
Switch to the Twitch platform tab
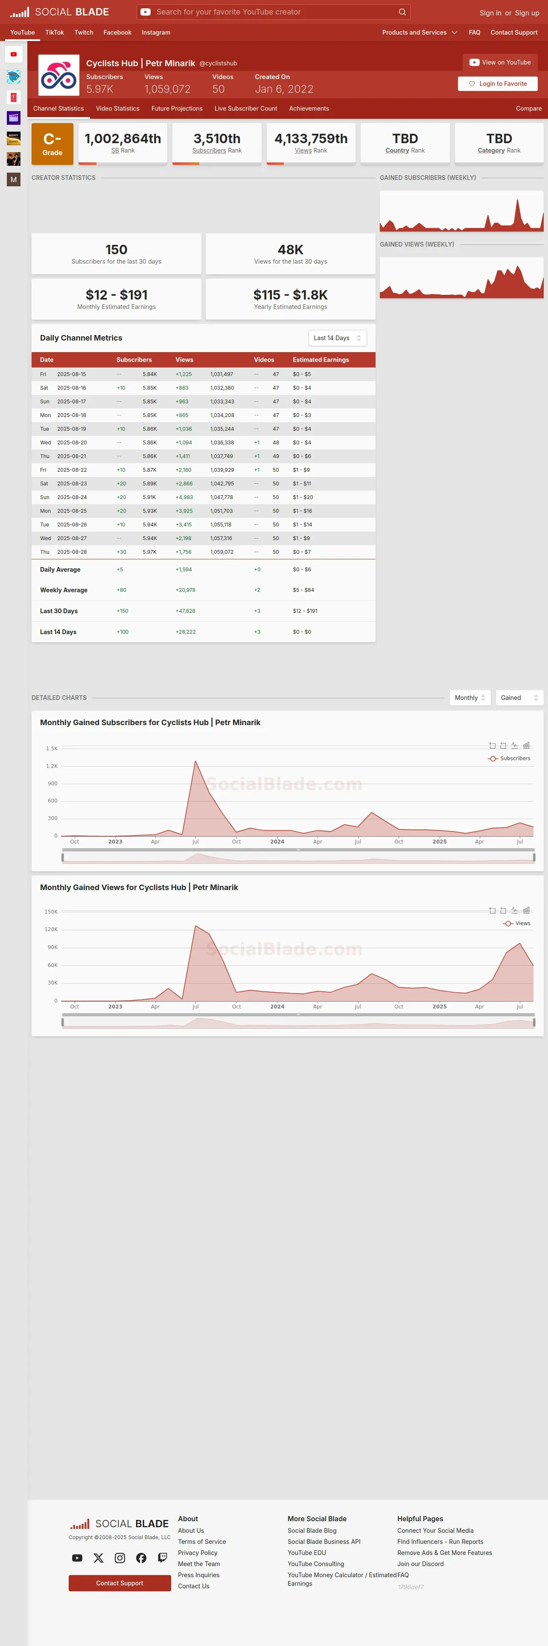(84, 32)
